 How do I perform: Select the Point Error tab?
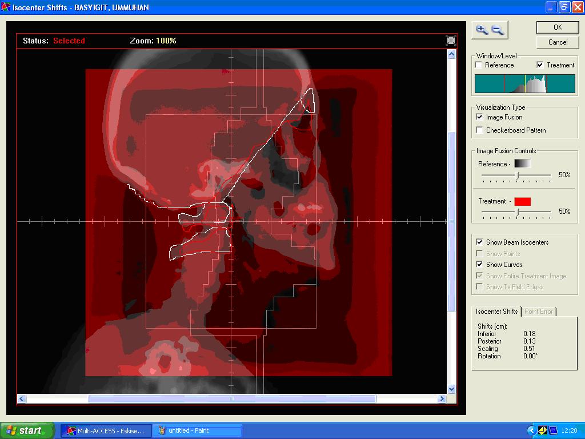coord(538,312)
